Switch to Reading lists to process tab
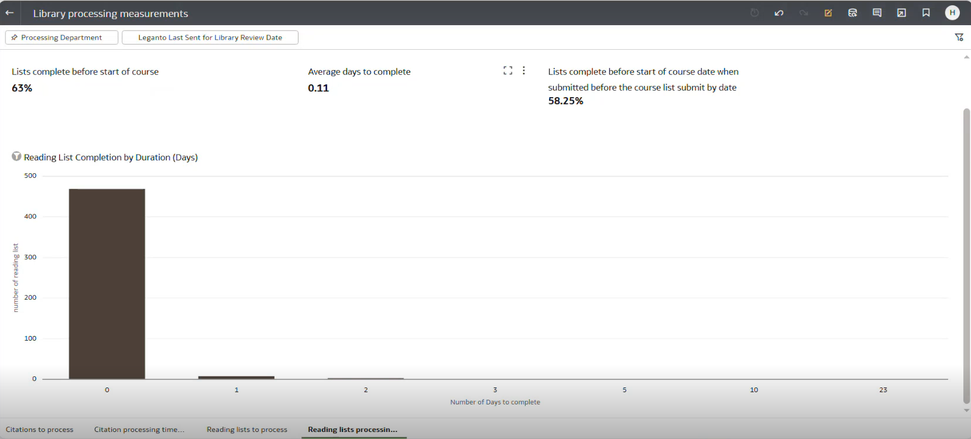The width and height of the screenshot is (971, 439). click(247, 429)
